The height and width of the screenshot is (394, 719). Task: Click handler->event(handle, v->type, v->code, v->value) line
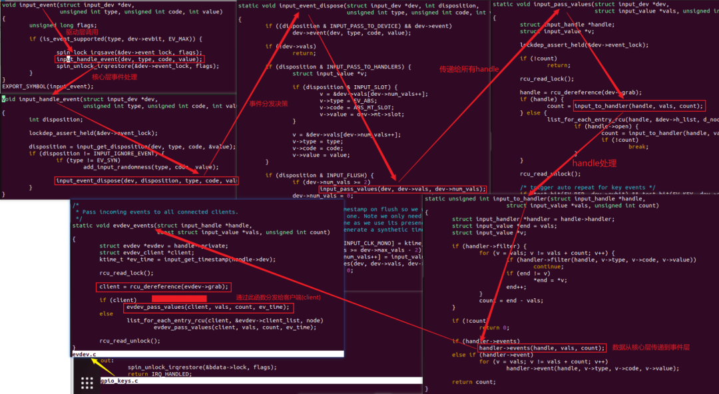pyautogui.click(x=593, y=368)
